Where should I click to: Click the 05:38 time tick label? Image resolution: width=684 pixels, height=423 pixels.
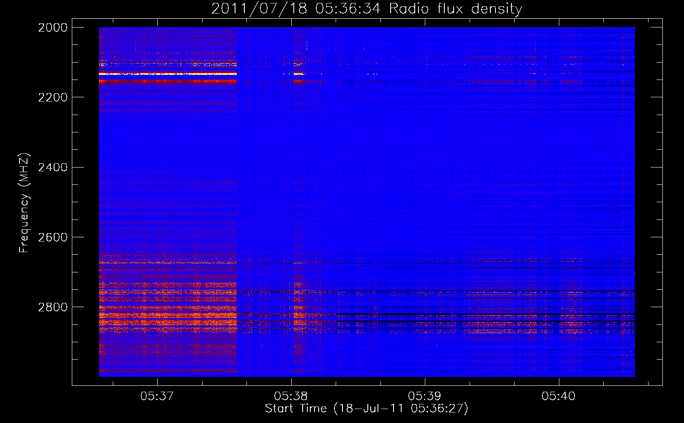tap(291, 396)
